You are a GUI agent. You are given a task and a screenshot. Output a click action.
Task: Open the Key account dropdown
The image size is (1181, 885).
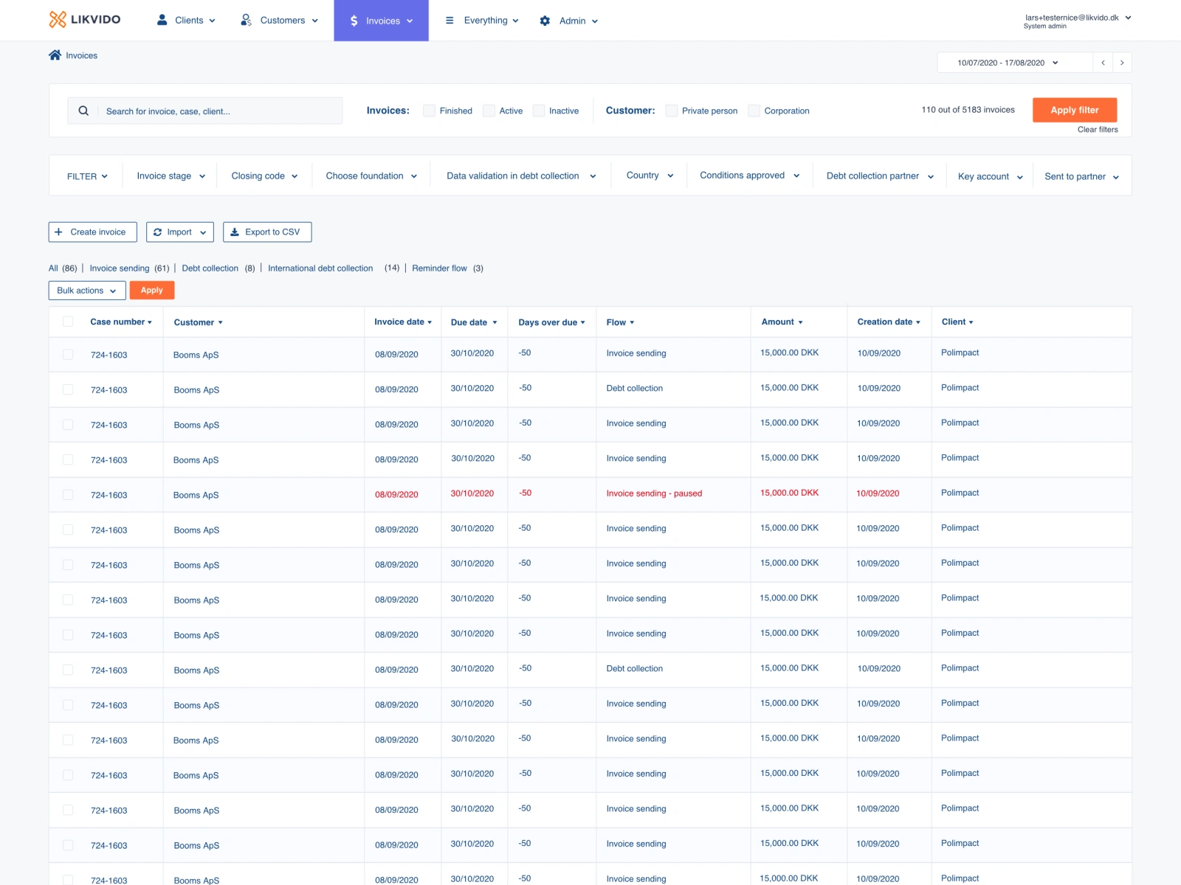pyautogui.click(x=990, y=176)
